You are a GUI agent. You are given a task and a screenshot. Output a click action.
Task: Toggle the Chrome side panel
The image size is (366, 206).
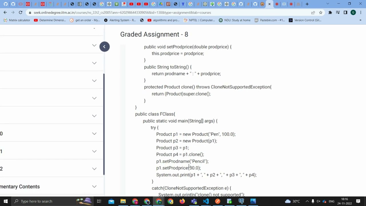coord(345,13)
